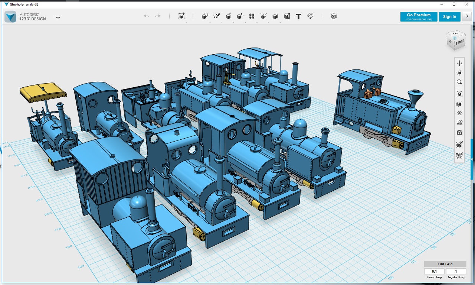Click the FRONT face of view cube
The height and width of the screenshot is (285, 475).
point(460,43)
